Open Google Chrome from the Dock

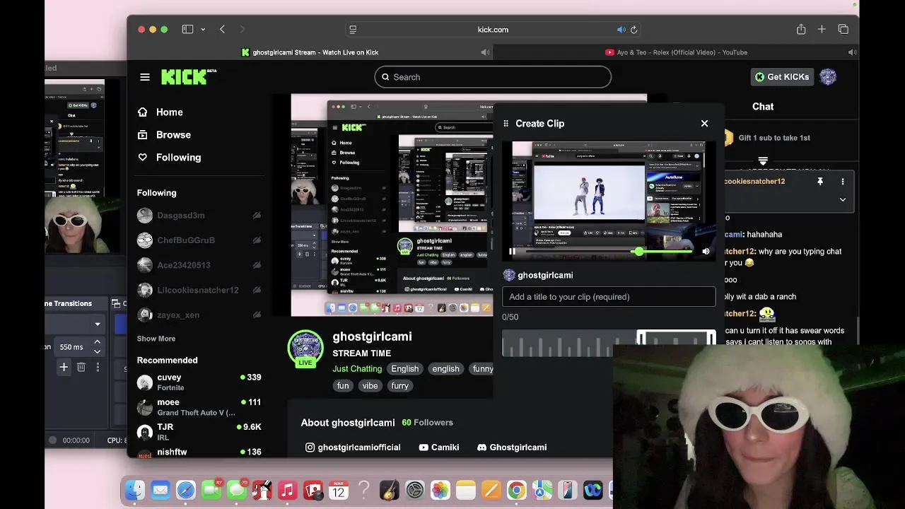click(x=516, y=490)
